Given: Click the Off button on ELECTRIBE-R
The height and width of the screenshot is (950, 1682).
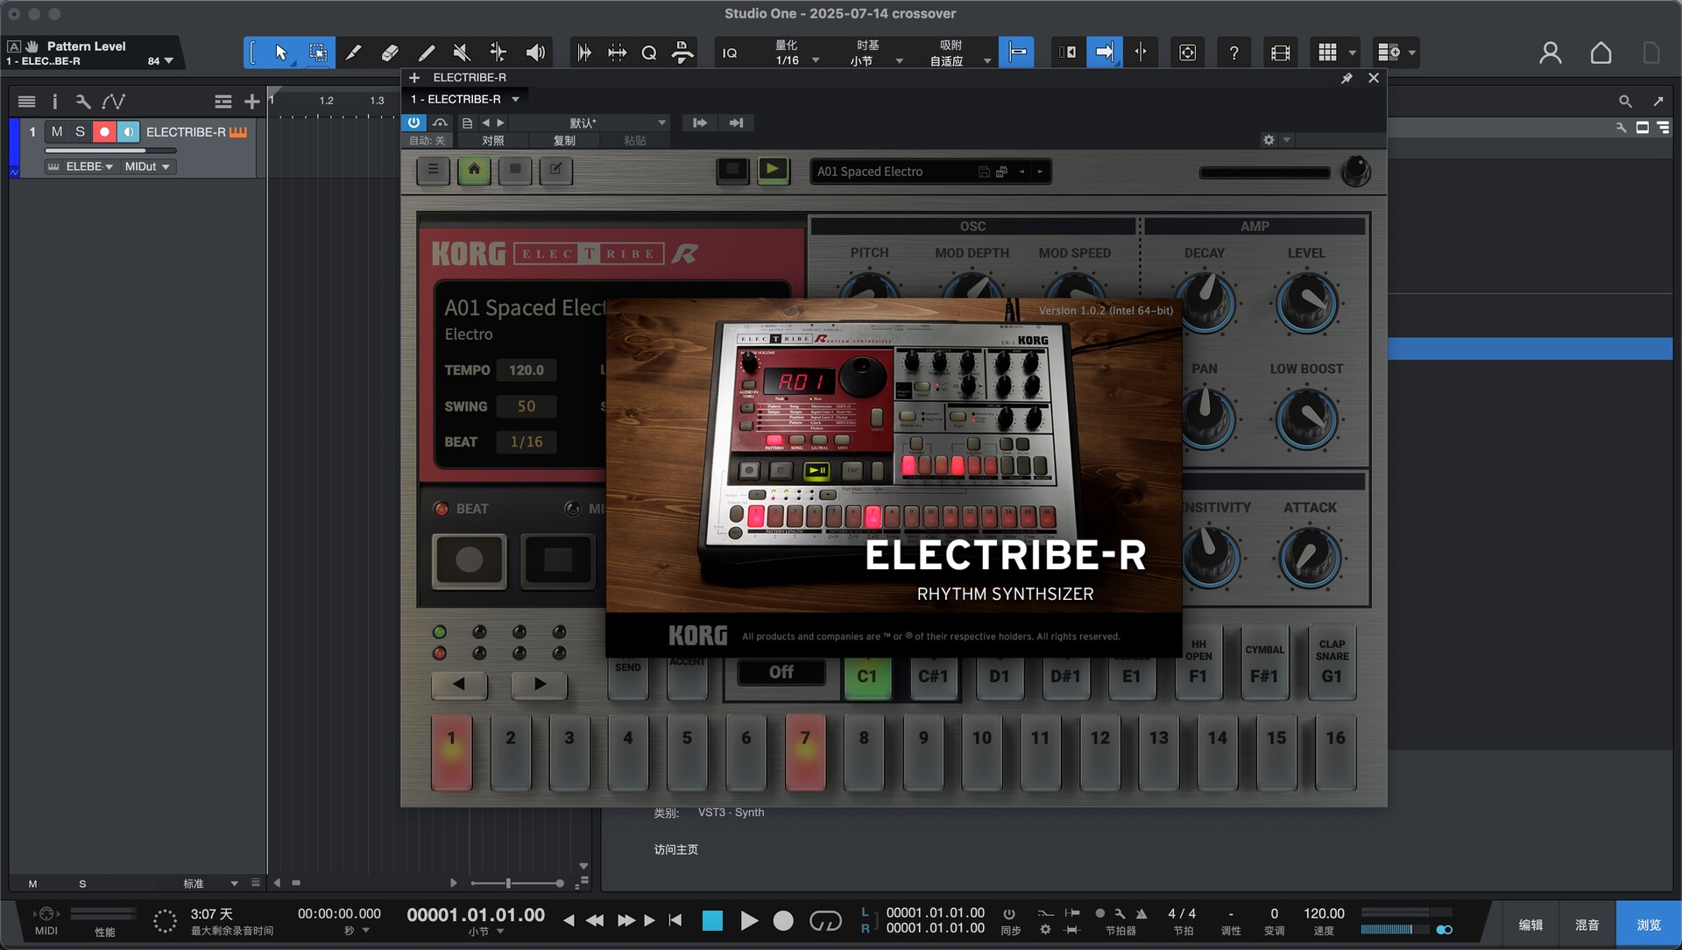Looking at the screenshot, I should click(x=781, y=672).
